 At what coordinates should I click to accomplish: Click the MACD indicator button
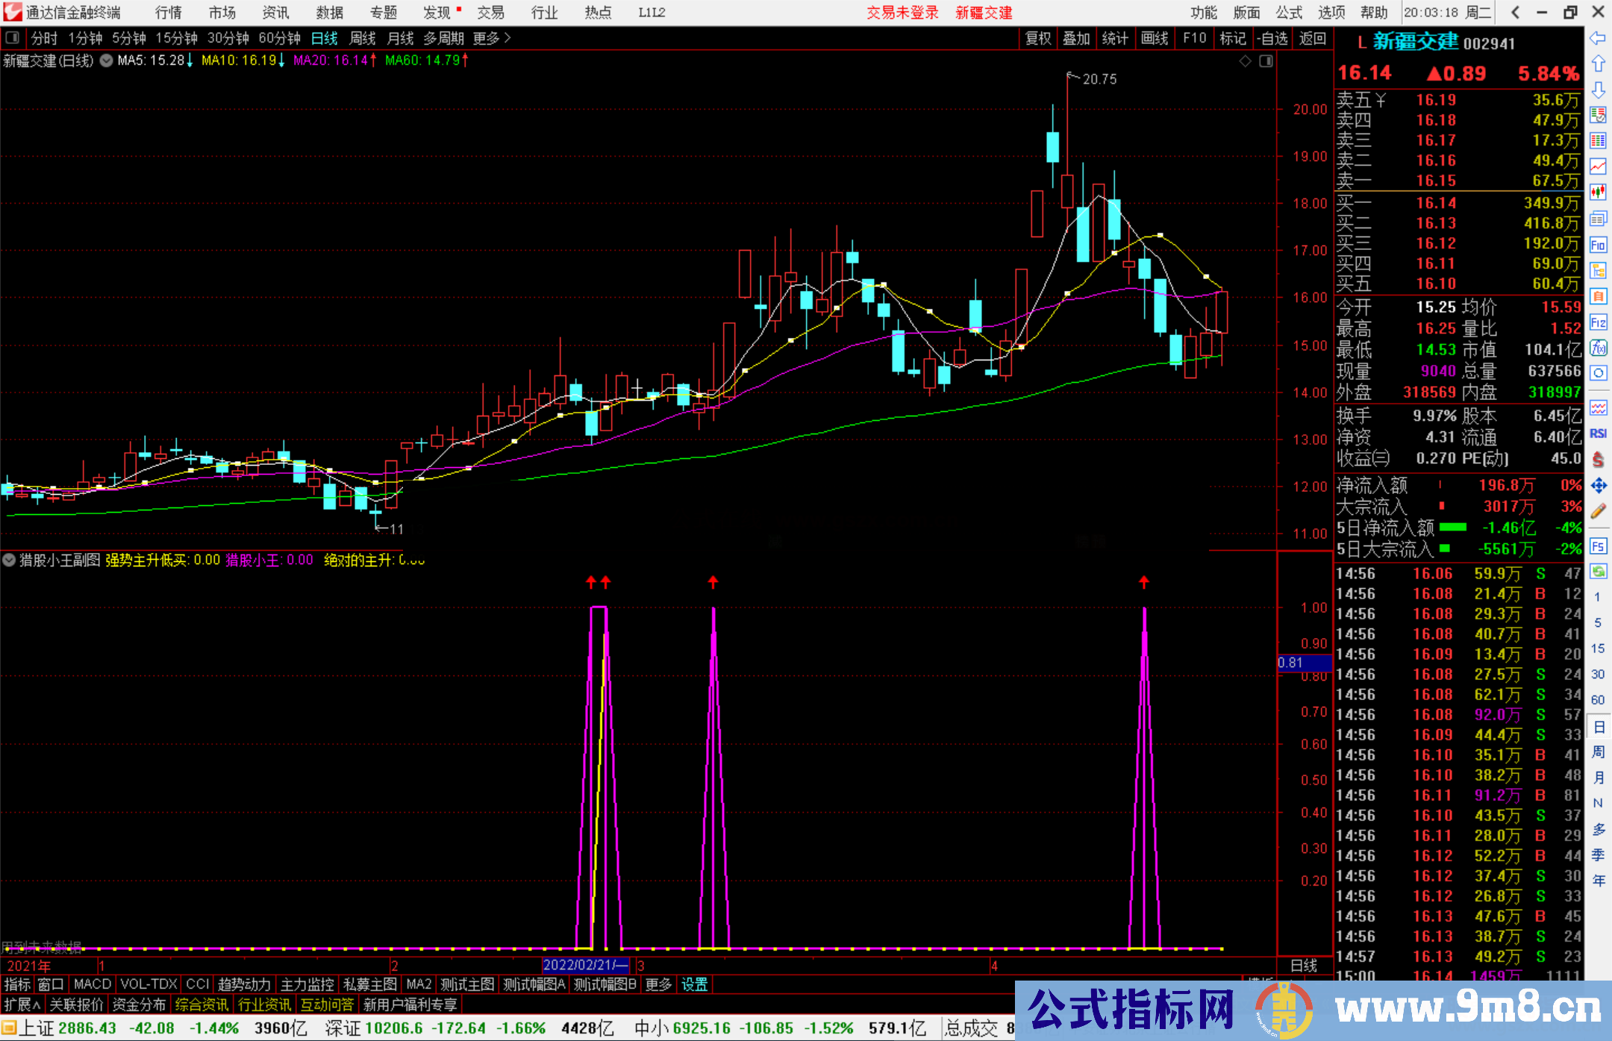(x=92, y=984)
